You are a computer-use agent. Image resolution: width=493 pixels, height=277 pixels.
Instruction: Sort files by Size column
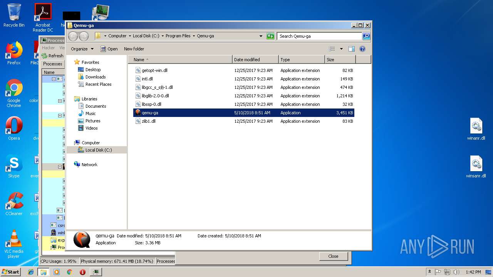(340, 60)
